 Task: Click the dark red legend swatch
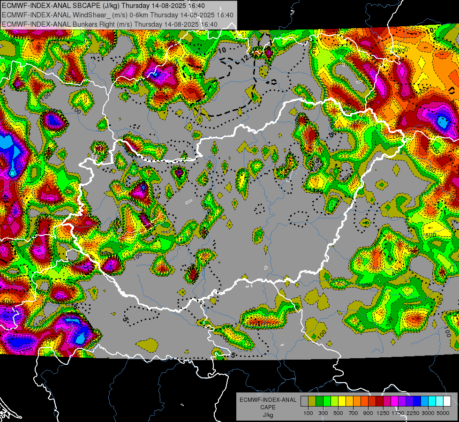pos(379,401)
